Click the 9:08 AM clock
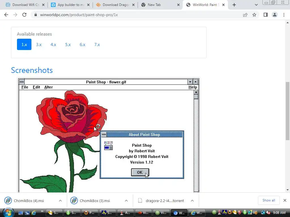The height and width of the screenshot is (217, 290). (279, 212)
